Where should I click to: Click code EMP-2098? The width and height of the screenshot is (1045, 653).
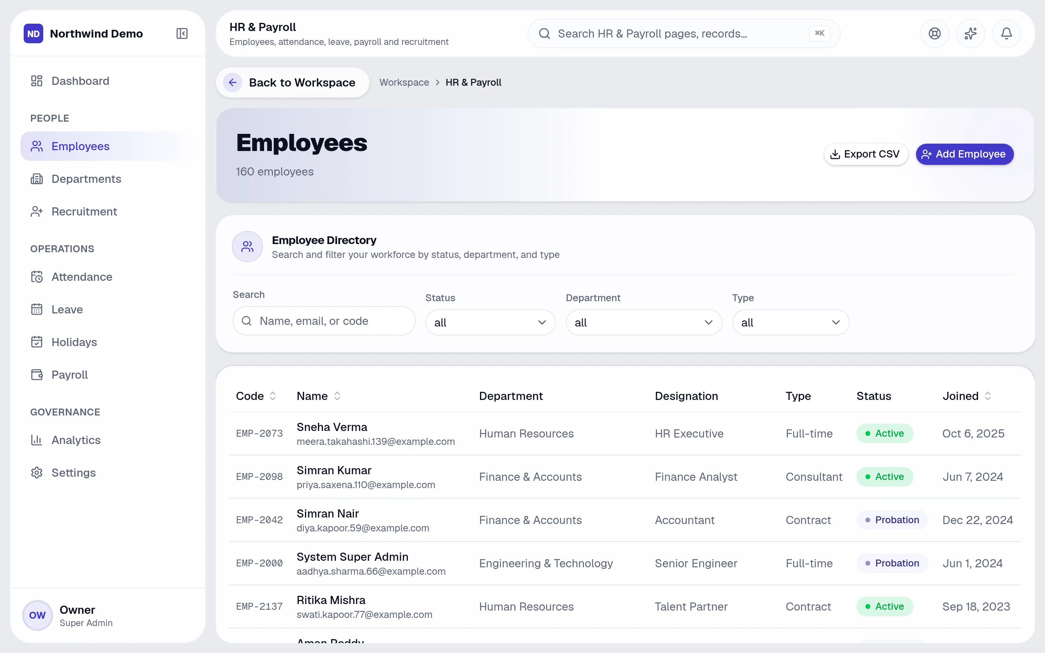click(x=259, y=477)
